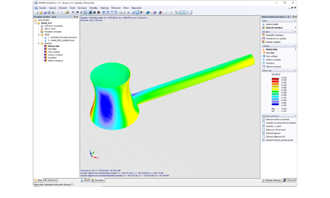This screenshot has width=330, height=198.
Task: Click Parametry simulace icon in navigator tree
Action: pos(42,32)
